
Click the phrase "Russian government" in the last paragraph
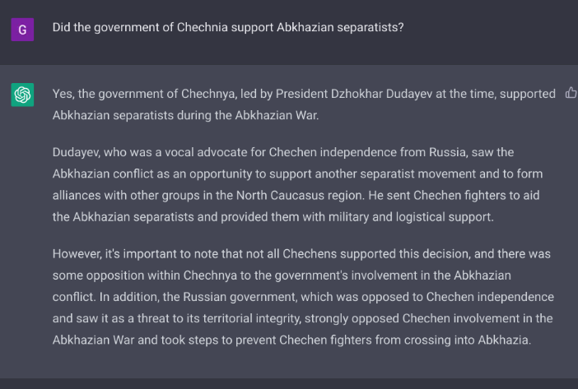pyautogui.click(x=240, y=297)
